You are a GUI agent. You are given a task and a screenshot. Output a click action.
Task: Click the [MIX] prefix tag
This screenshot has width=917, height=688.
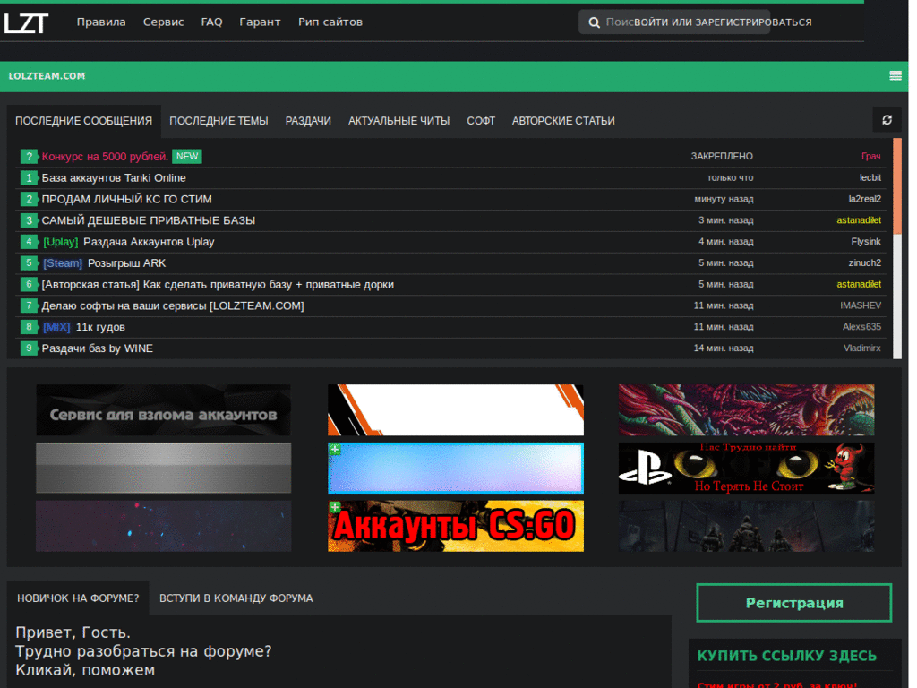click(56, 327)
